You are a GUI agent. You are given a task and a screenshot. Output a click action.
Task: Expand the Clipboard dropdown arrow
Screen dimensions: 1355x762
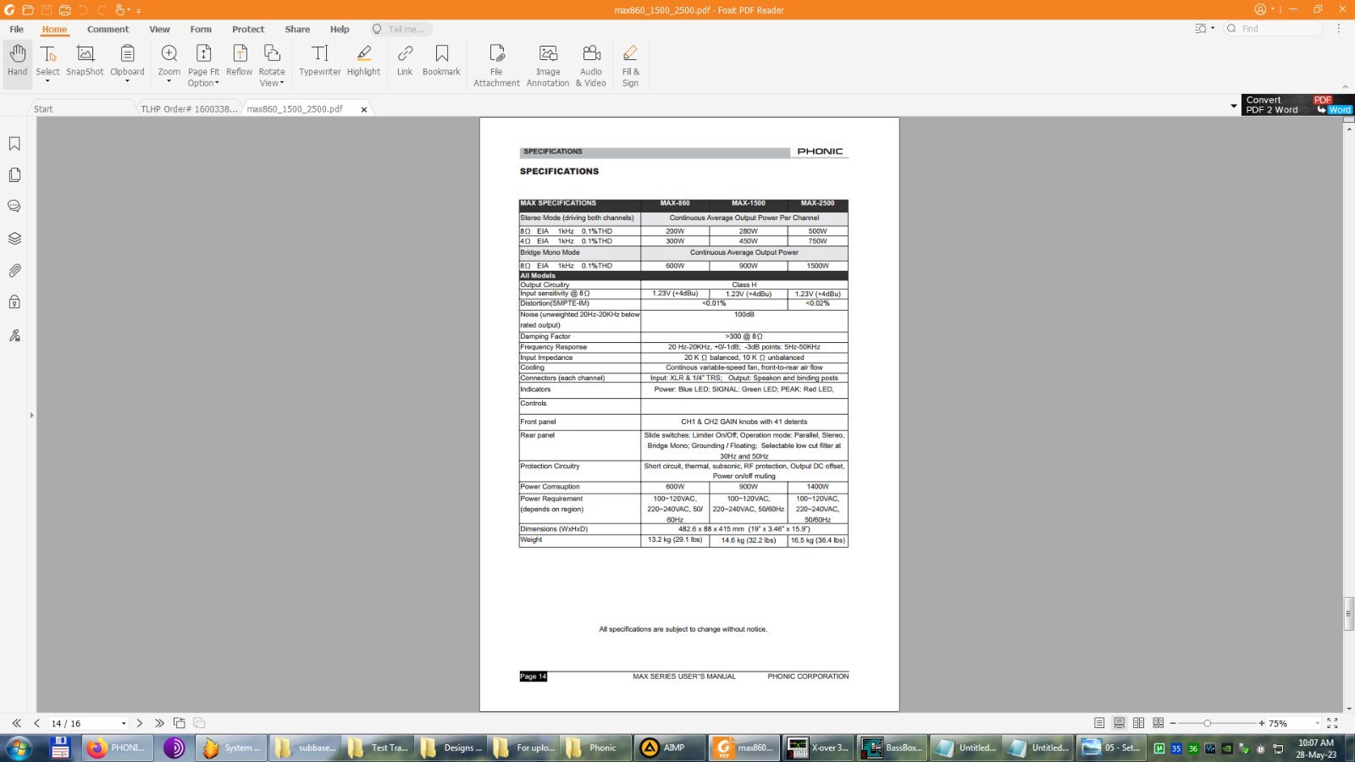tap(127, 82)
